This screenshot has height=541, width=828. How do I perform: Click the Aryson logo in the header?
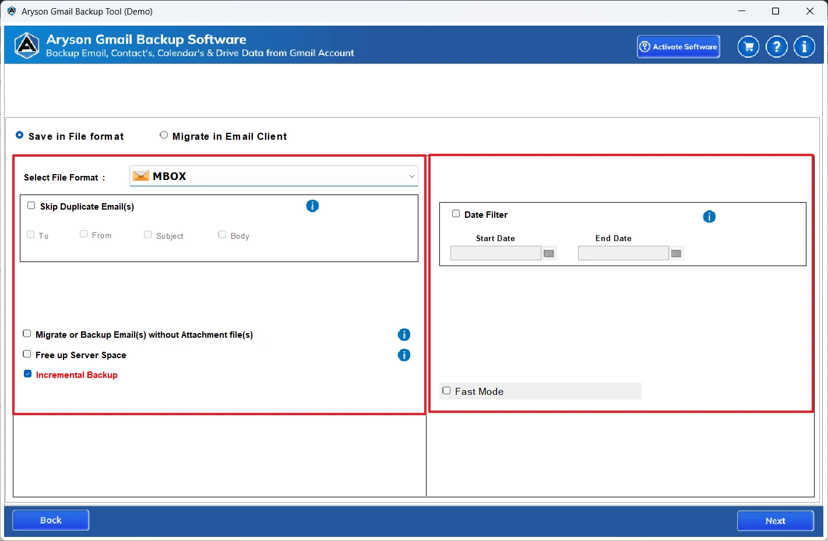[x=27, y=45]
